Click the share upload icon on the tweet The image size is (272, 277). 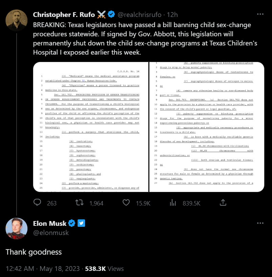click(x=223, y=202)
